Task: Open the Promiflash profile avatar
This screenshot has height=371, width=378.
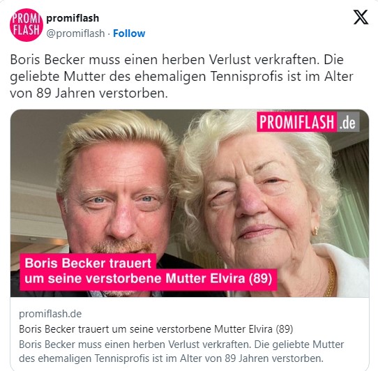Action: click(27, 25)
